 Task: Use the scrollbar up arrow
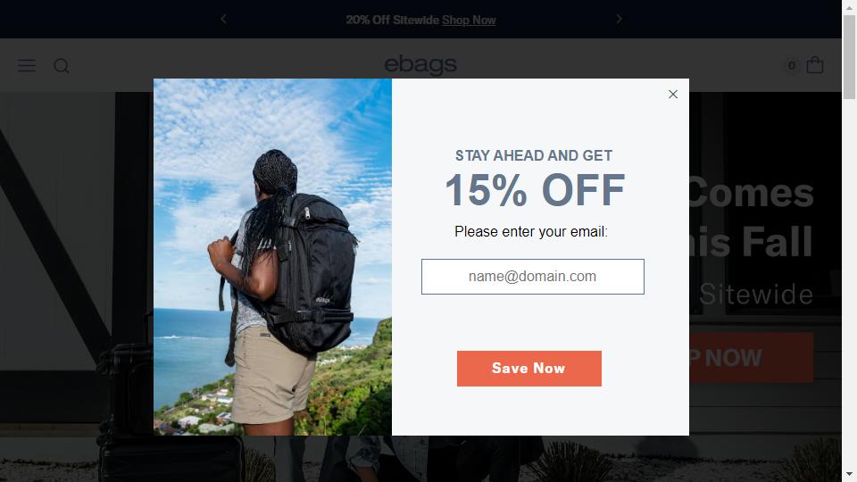click(x=849, y=6)
